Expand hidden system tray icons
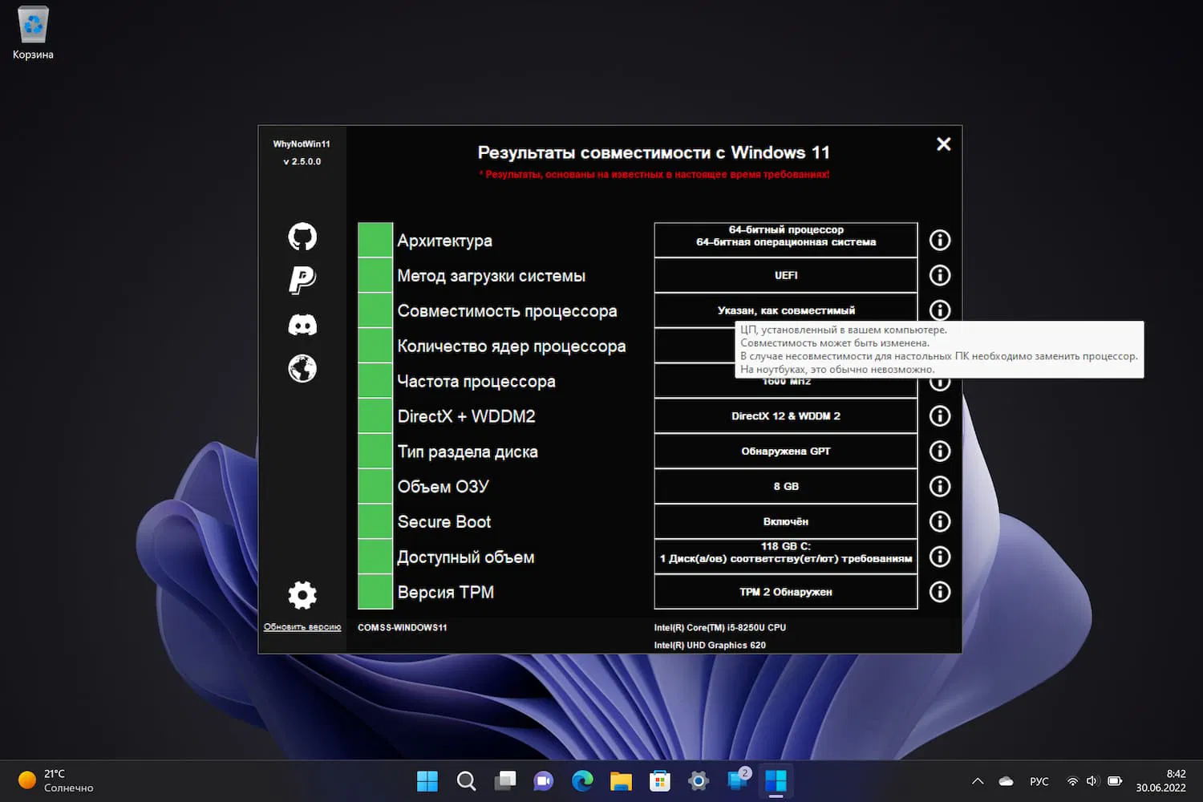The width and height of the screenshot is (1203, 802). [978, 781]
